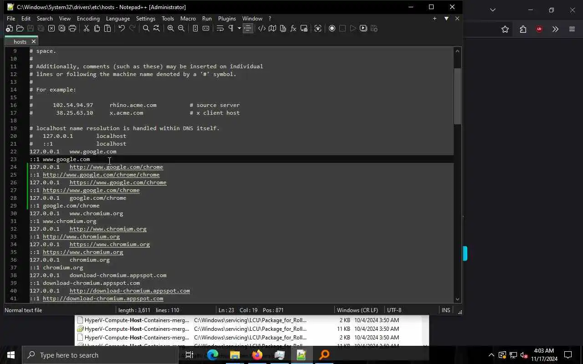Open File Explorer from the taskbar
Viewport: 583px width, 364px height.
tap(235, 355)
